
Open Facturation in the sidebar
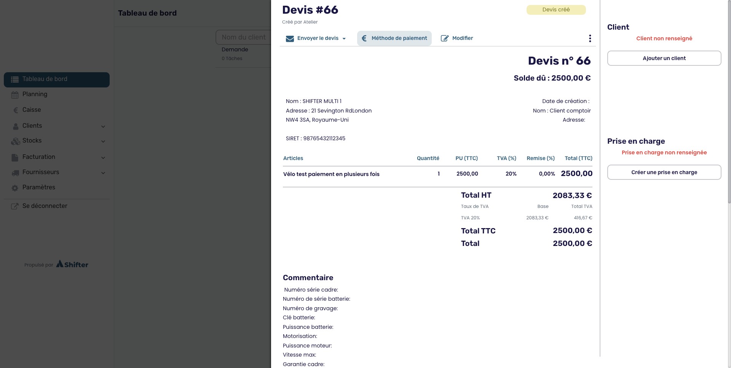[39, 157]
